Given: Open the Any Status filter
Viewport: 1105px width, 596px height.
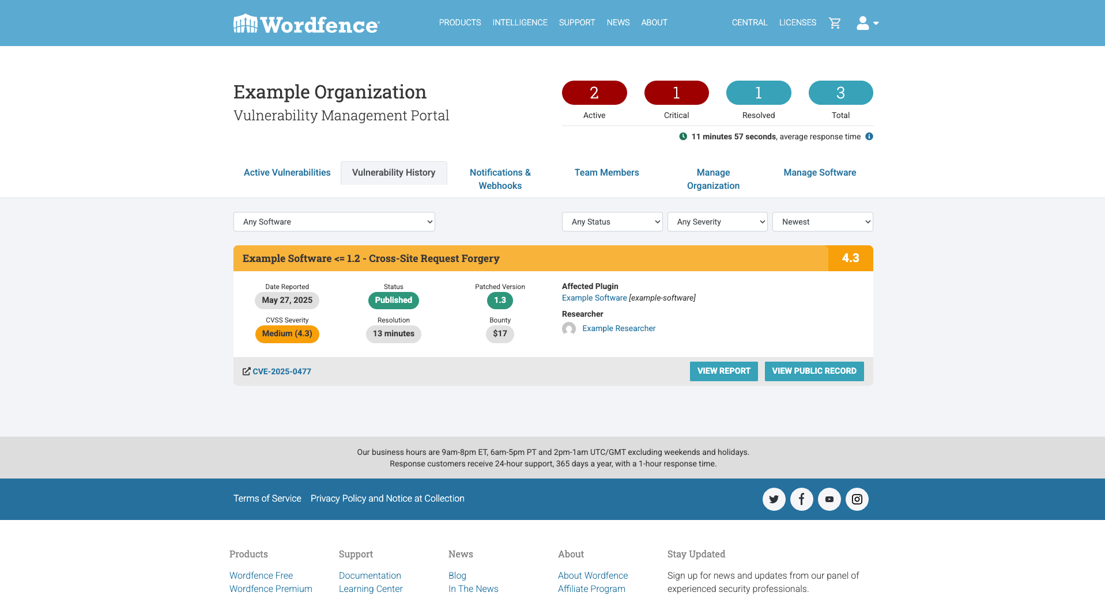Looking at the screenshot, I should [x=612, y=222].
